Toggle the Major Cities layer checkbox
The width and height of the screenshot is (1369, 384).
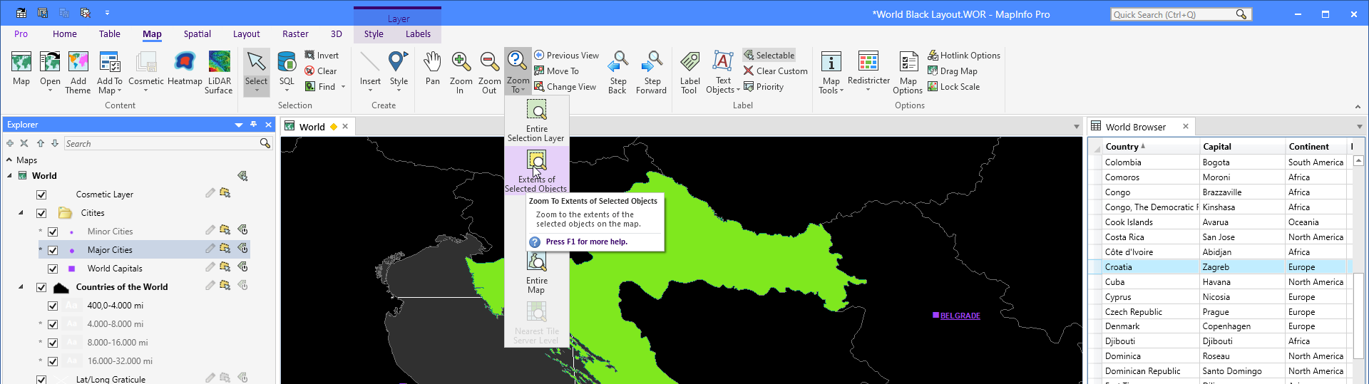[53, 250]
